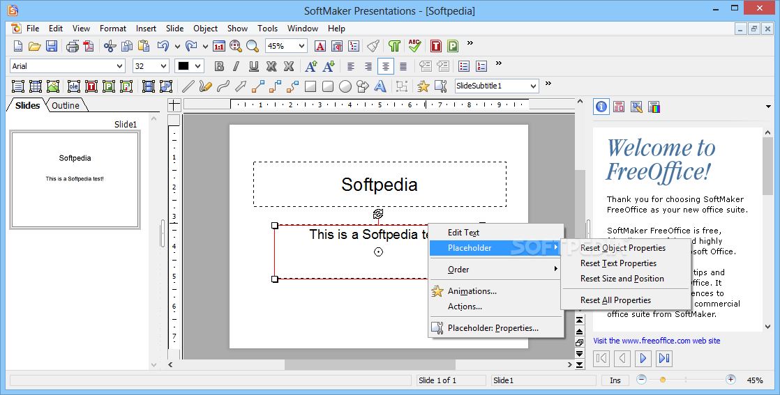Insert a sound object
780x395 pixels.
tap(166, 86)
